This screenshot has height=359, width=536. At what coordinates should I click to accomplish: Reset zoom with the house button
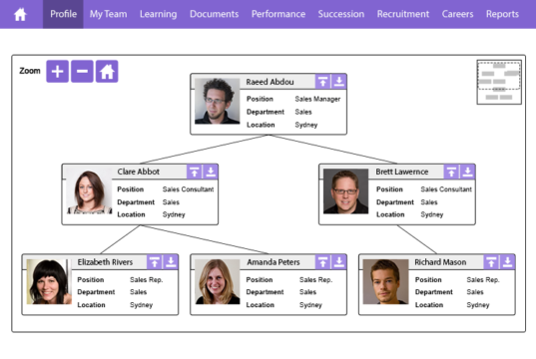[107, 72]
